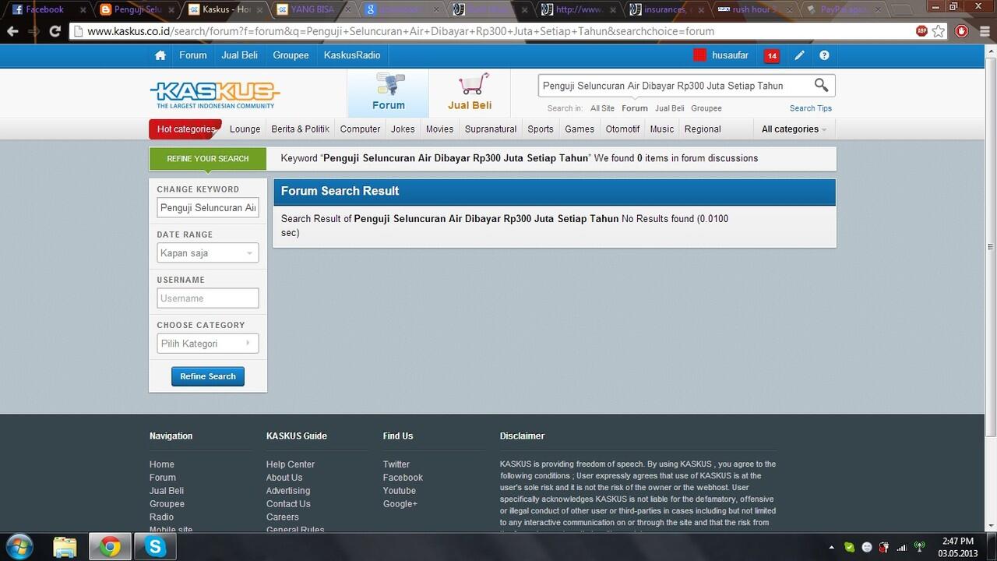This screenshot has width=997, height=561.
Task: Set search scope to Jual Beli
Action: (670, 108)
